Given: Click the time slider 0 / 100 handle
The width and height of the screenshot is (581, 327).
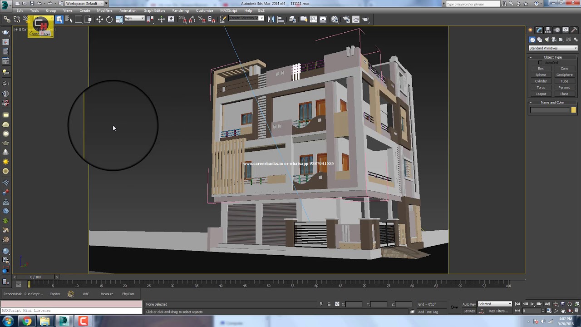Looking at the screenshot, I should (x=35, y=277).
